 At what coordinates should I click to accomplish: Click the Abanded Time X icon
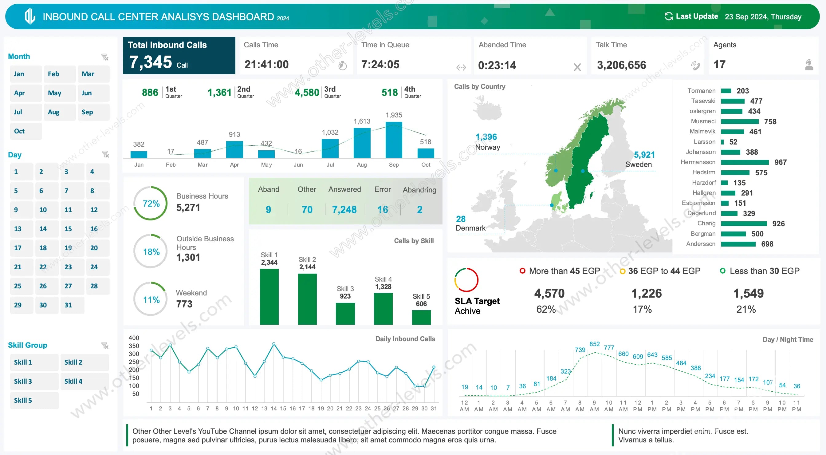tap(577, 67)
